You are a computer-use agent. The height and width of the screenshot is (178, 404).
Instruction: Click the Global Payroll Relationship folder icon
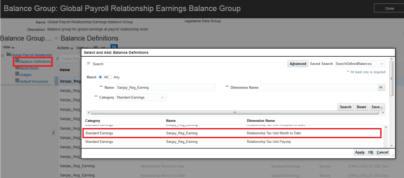tap(8, 55)
